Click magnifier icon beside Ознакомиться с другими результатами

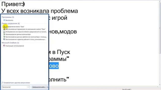3,82
